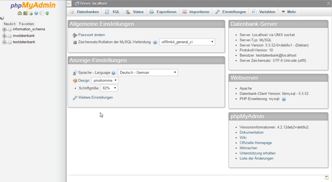332x182 pixels.
Task: Open the SQL tab
Action: (112, 12)
